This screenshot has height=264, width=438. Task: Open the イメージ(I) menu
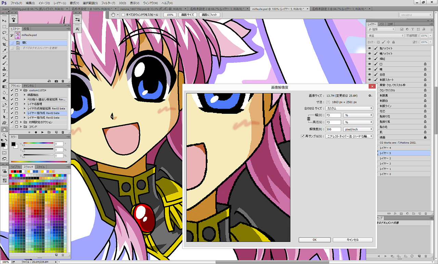(x=44, y=3)
